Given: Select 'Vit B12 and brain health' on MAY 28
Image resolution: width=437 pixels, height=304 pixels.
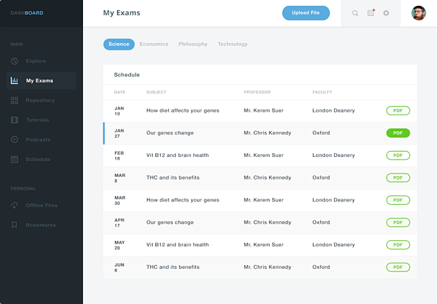Looking at the screenshot, I should tap(177, 245).
